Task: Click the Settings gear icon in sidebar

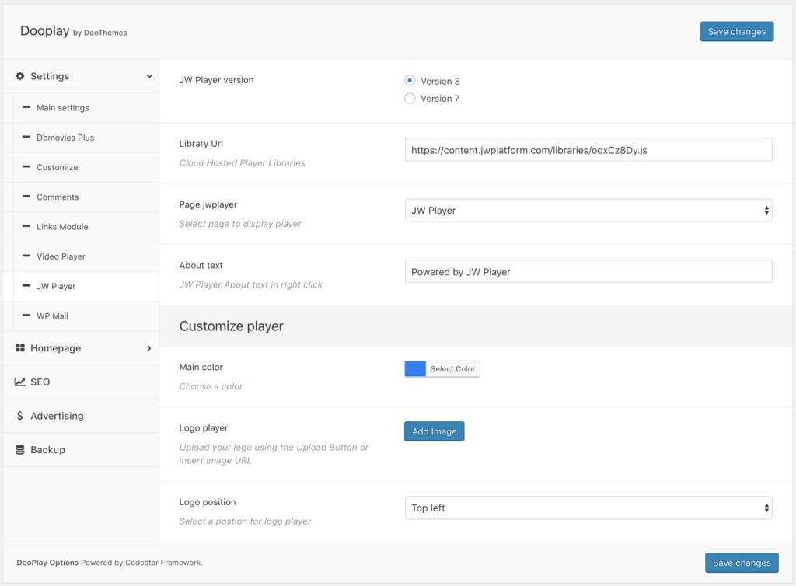Action: coord(19,76)
